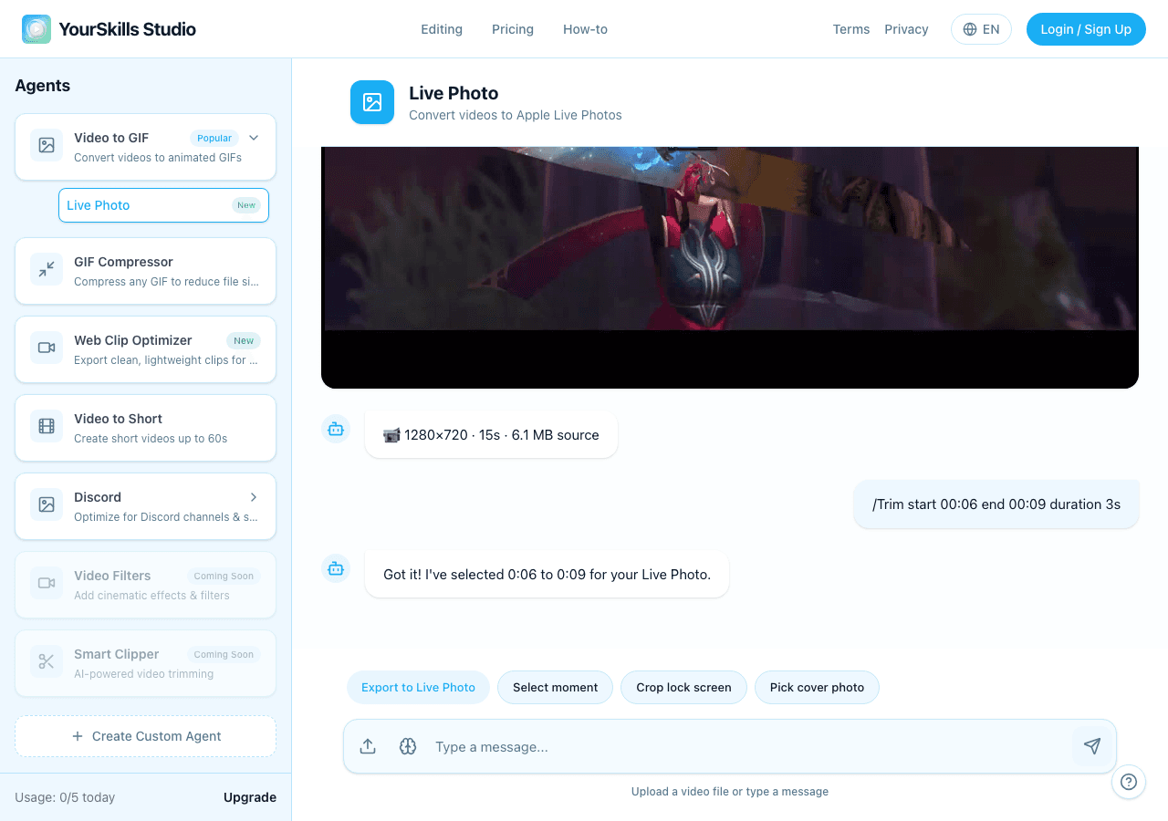Open the Terms link
Screen dimensions: 1168x821
[851, 29]
